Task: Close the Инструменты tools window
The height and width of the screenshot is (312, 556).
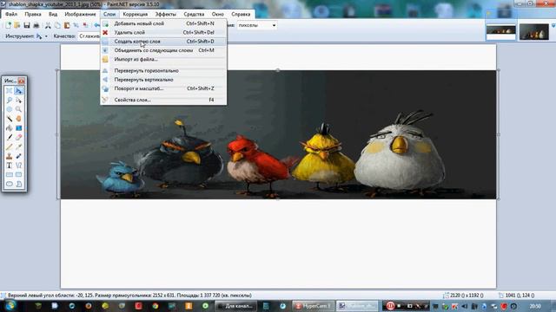Action: 21,81
